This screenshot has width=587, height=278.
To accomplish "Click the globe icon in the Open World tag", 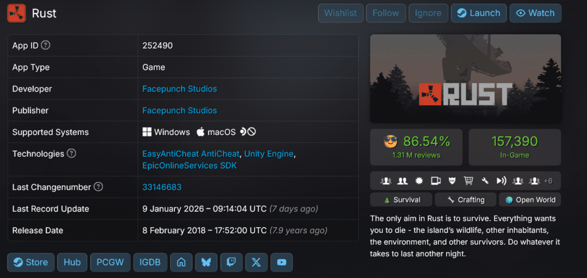I will click(509, 200).
